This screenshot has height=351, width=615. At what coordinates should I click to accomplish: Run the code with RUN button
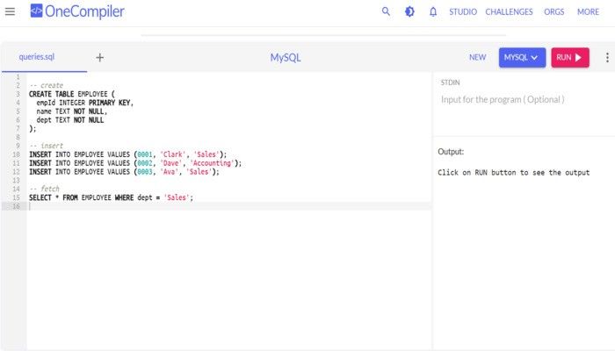[x=570, y=58]
